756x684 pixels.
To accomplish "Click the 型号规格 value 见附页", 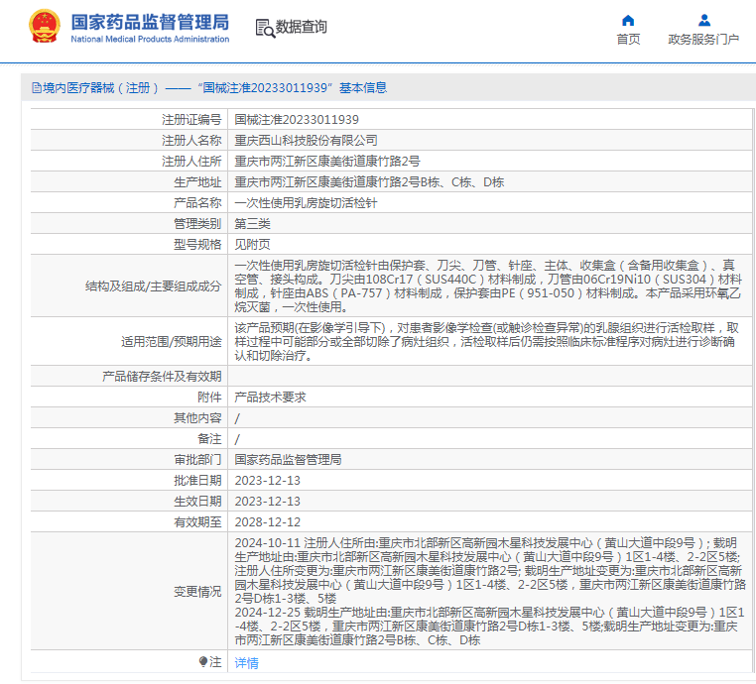I will 252,244.
